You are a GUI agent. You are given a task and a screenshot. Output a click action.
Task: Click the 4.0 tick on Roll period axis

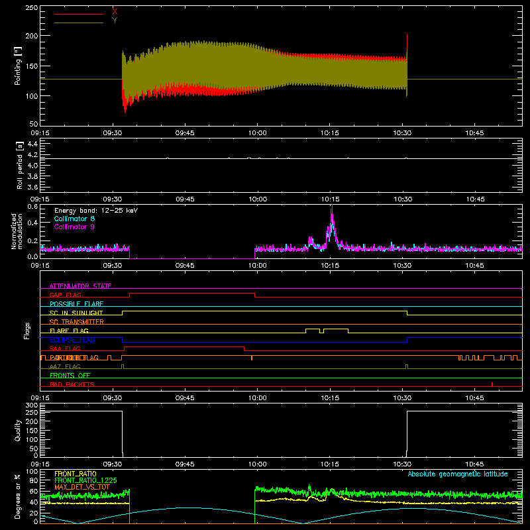pyautogui.click(x=32, y=166)
